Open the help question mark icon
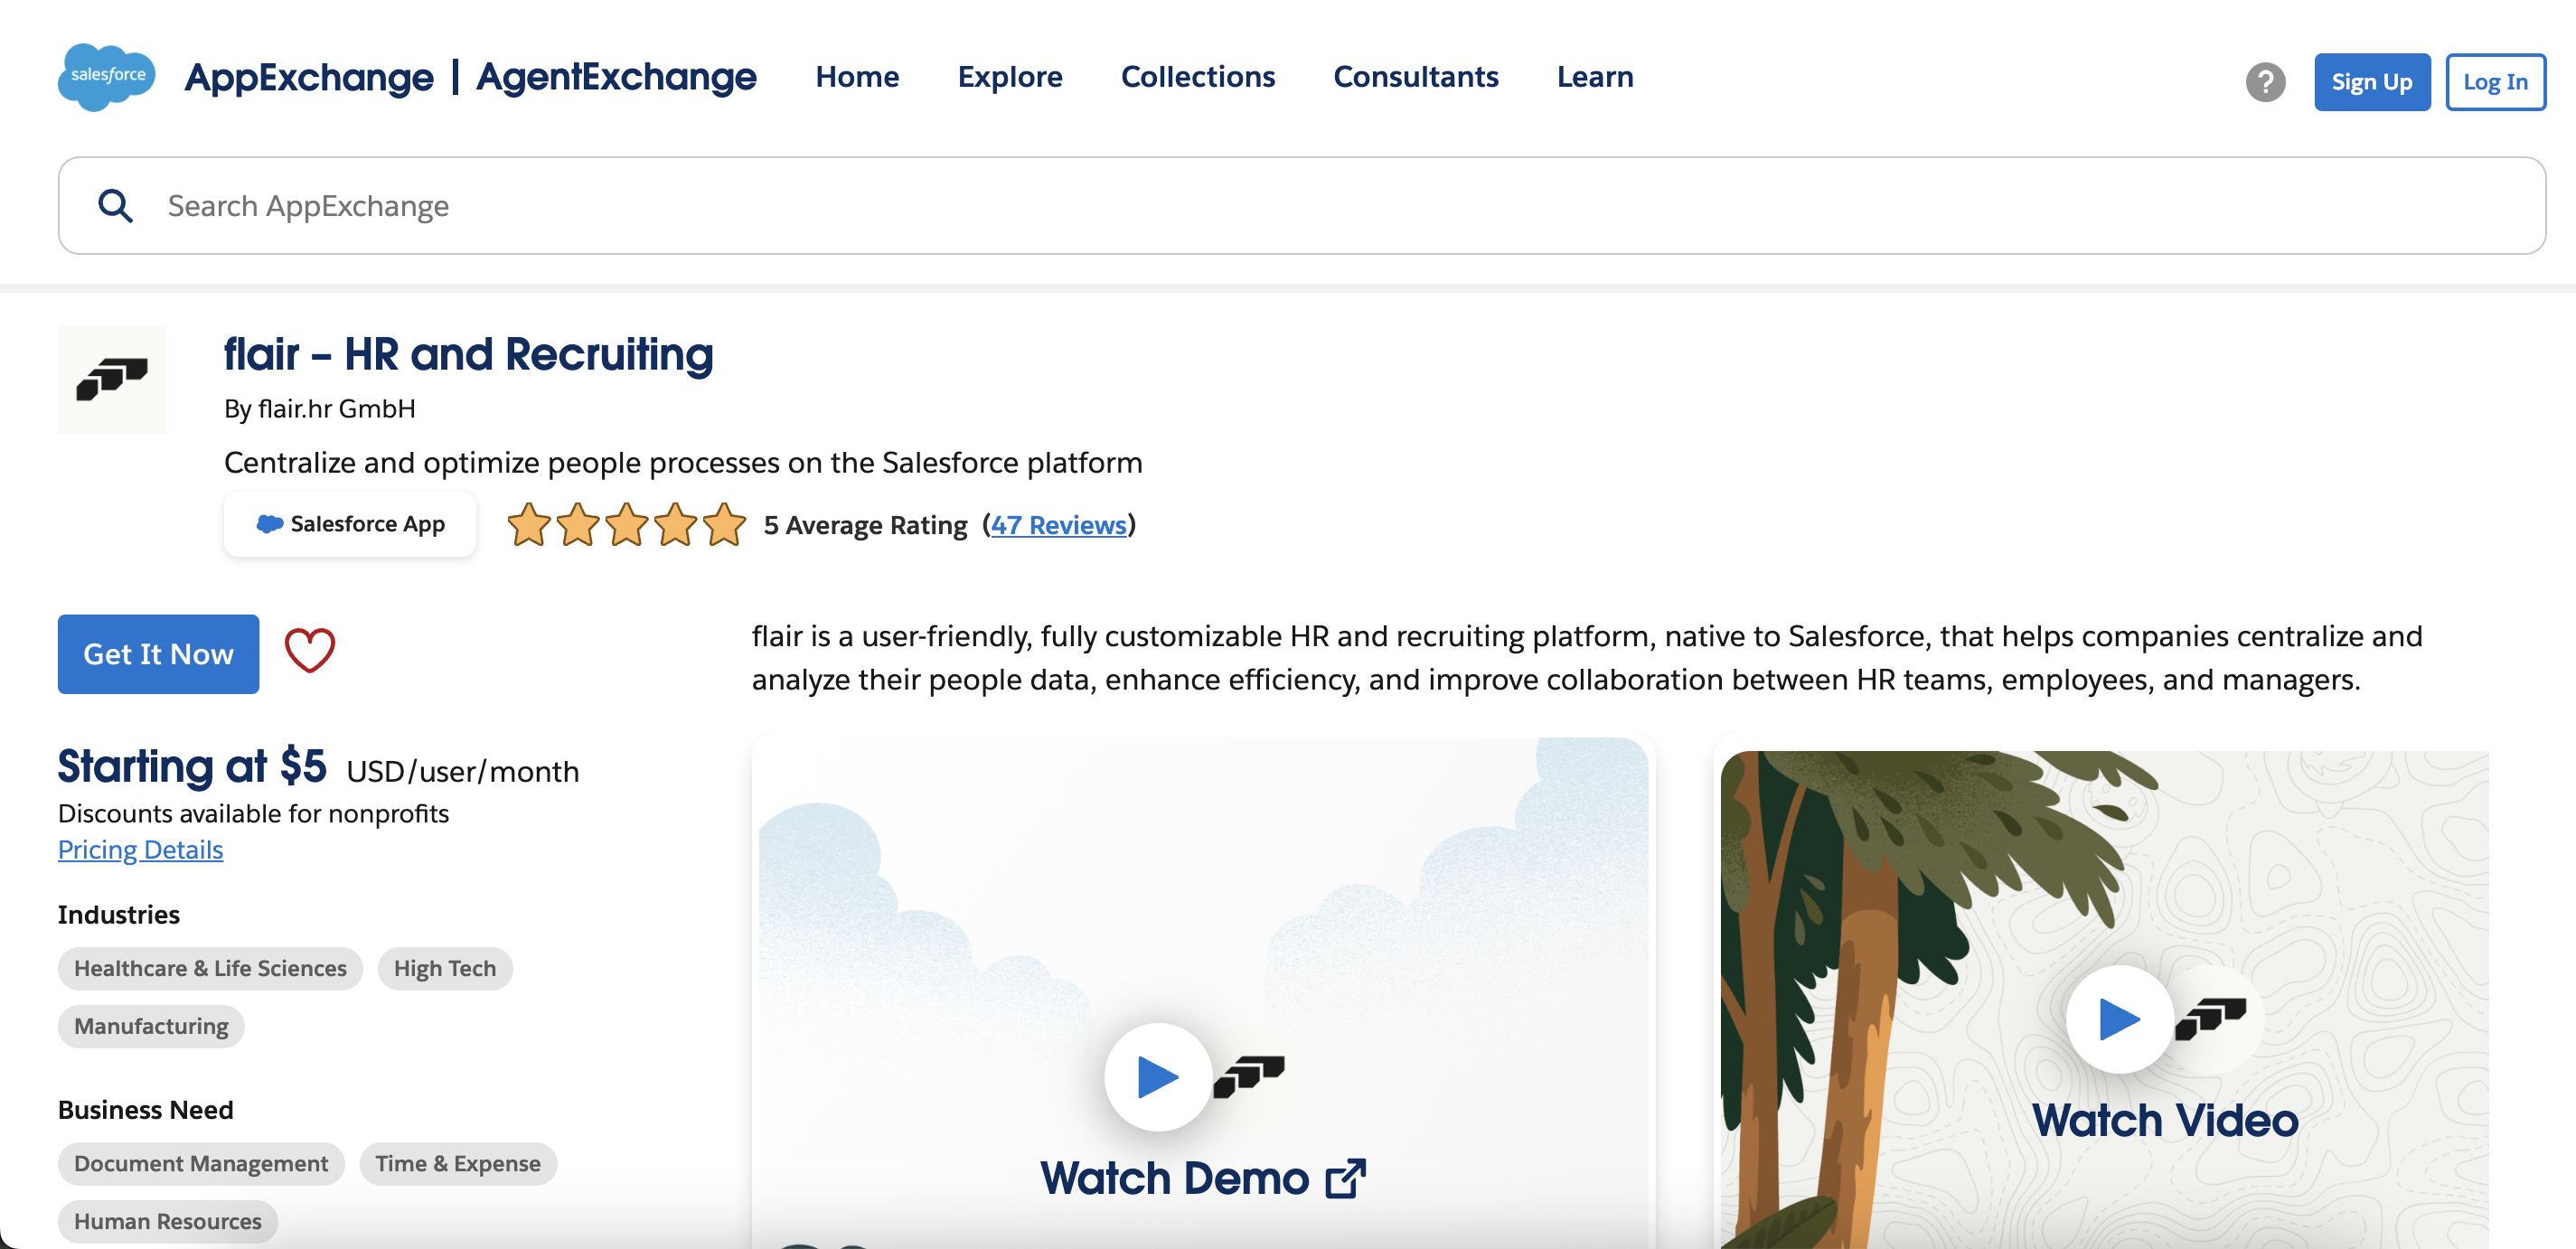The image size is (2576, 1249). [2265, 82]
